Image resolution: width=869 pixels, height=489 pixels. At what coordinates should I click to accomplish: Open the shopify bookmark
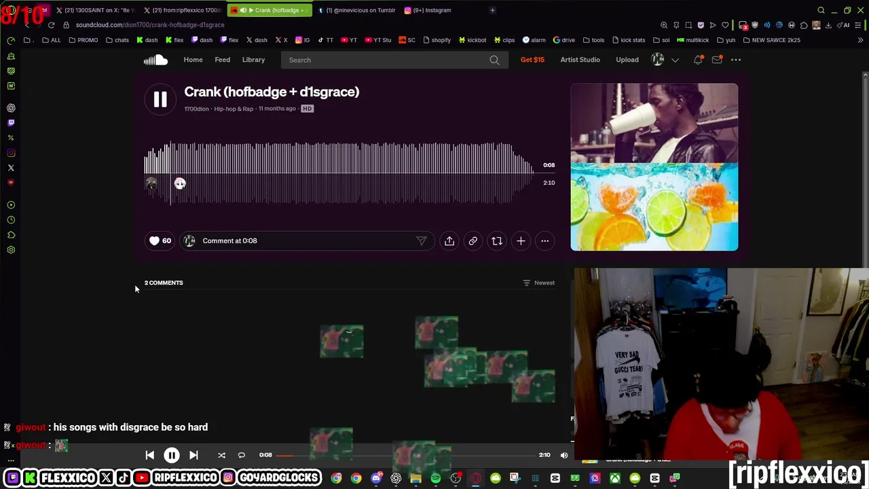[x=437, y=40]
